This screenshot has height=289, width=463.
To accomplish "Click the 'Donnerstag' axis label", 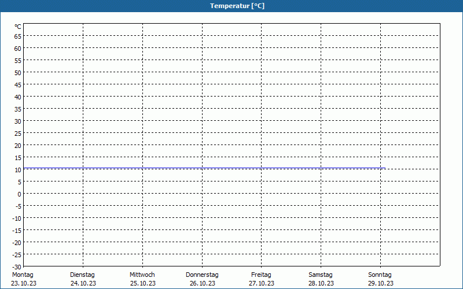I will 202,275.
